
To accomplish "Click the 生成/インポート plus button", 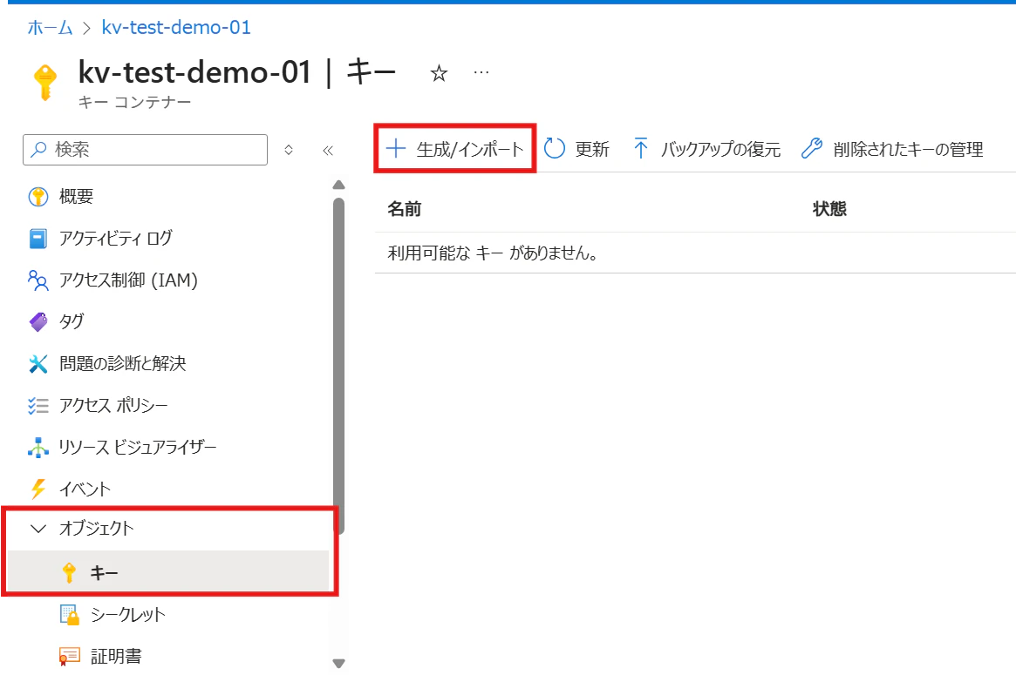I will 455,149.
